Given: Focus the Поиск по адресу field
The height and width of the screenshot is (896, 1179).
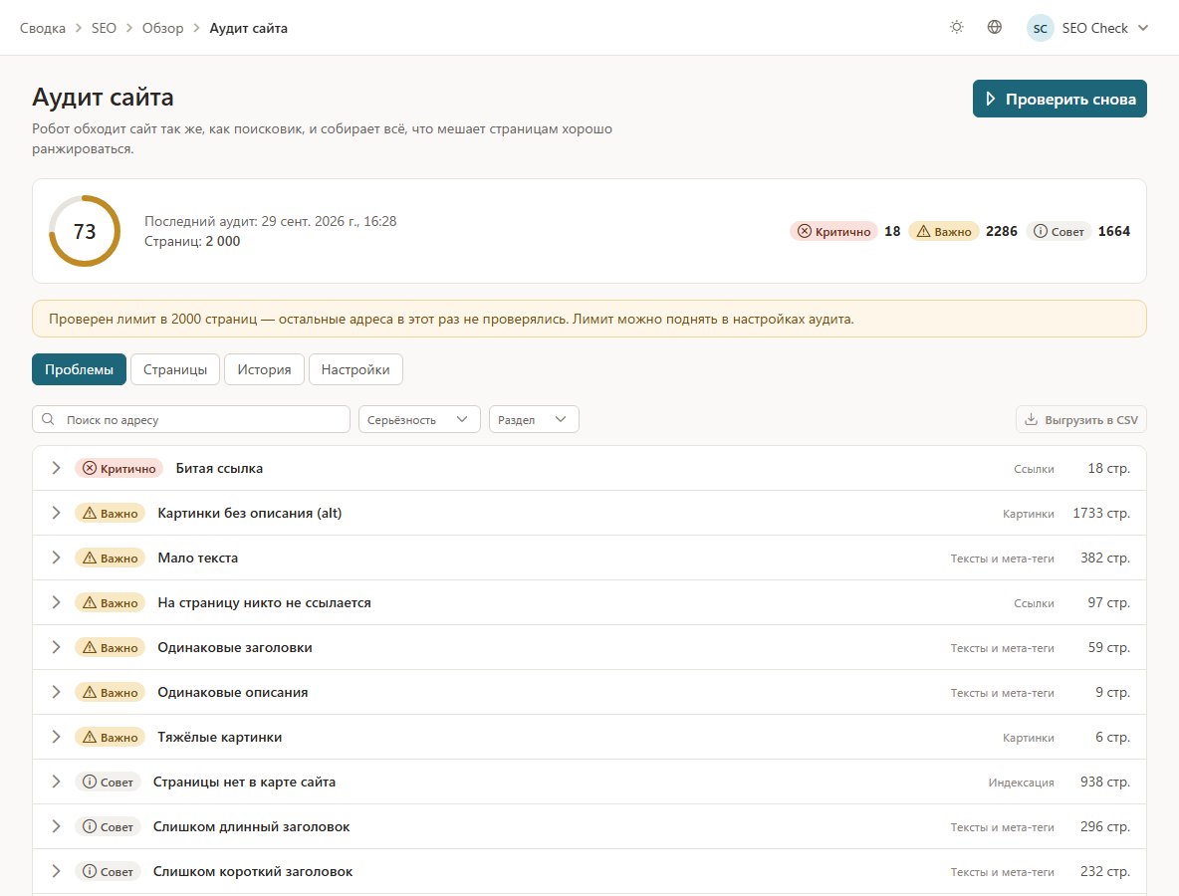Looking at the screenshot, I should coord(191,419).
